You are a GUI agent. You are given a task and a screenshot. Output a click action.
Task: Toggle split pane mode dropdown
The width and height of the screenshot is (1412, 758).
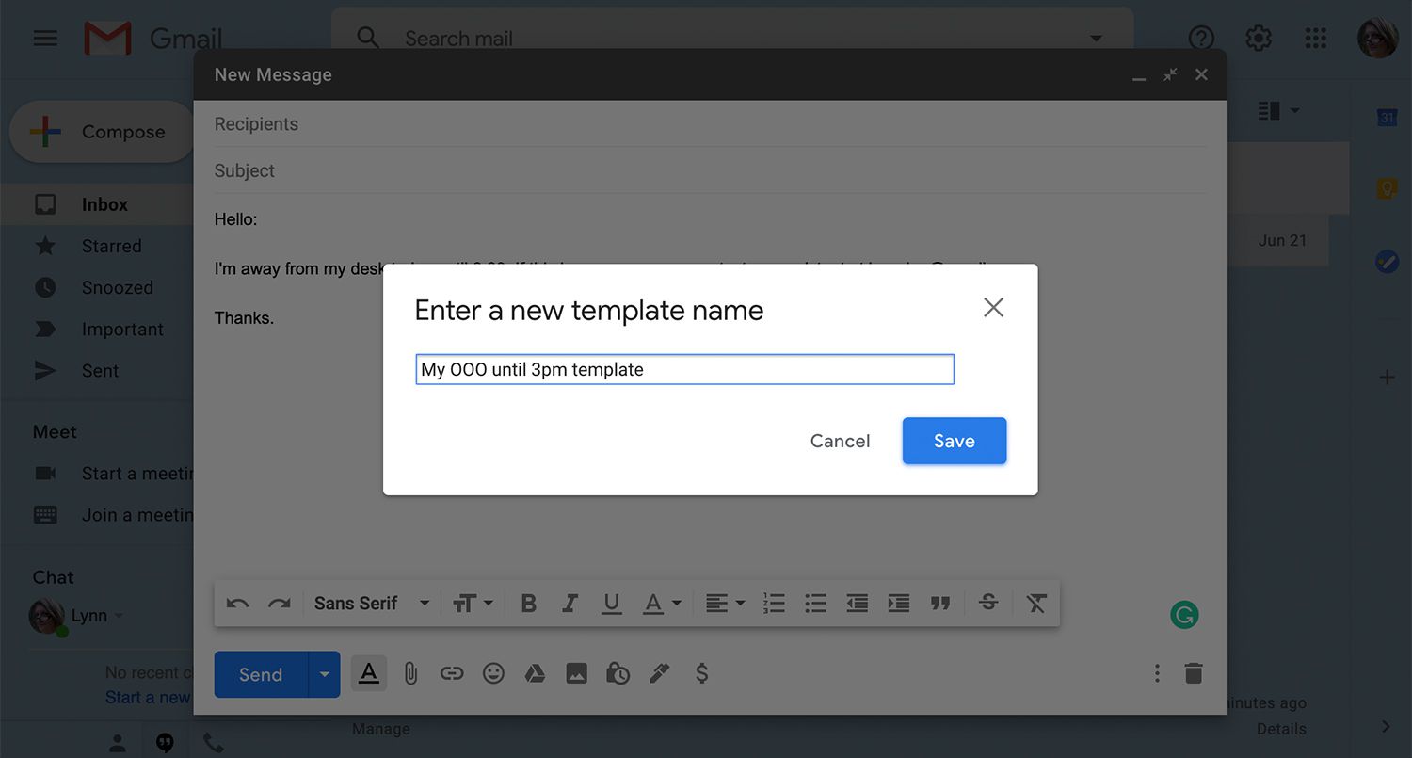tap(1279, 111)
